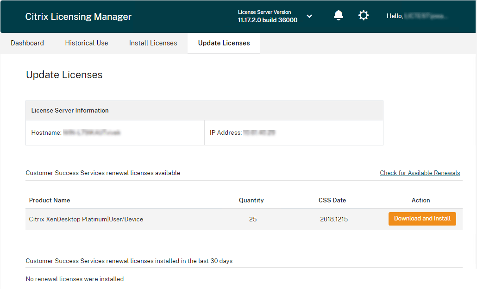This screenshot has height=289, width=477.
Task: Select the CSS Date column header
Action: click(x=332, y=200)
